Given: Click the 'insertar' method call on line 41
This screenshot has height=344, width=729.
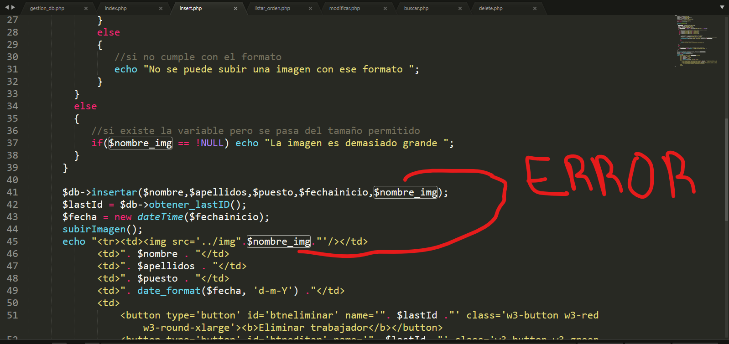Looking at the screenshot, I should point(115,192).
